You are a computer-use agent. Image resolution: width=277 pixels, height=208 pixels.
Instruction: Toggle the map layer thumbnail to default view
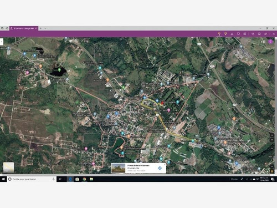(x=8, y=168)
